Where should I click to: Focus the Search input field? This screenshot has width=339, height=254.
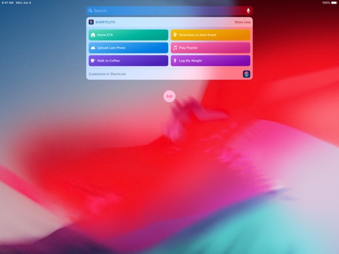(x=169, y=10)
